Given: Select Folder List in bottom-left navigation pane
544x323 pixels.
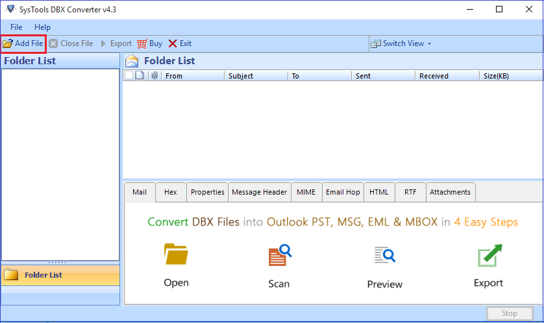Looking at the screenshot, I should (x=60, y=275).
